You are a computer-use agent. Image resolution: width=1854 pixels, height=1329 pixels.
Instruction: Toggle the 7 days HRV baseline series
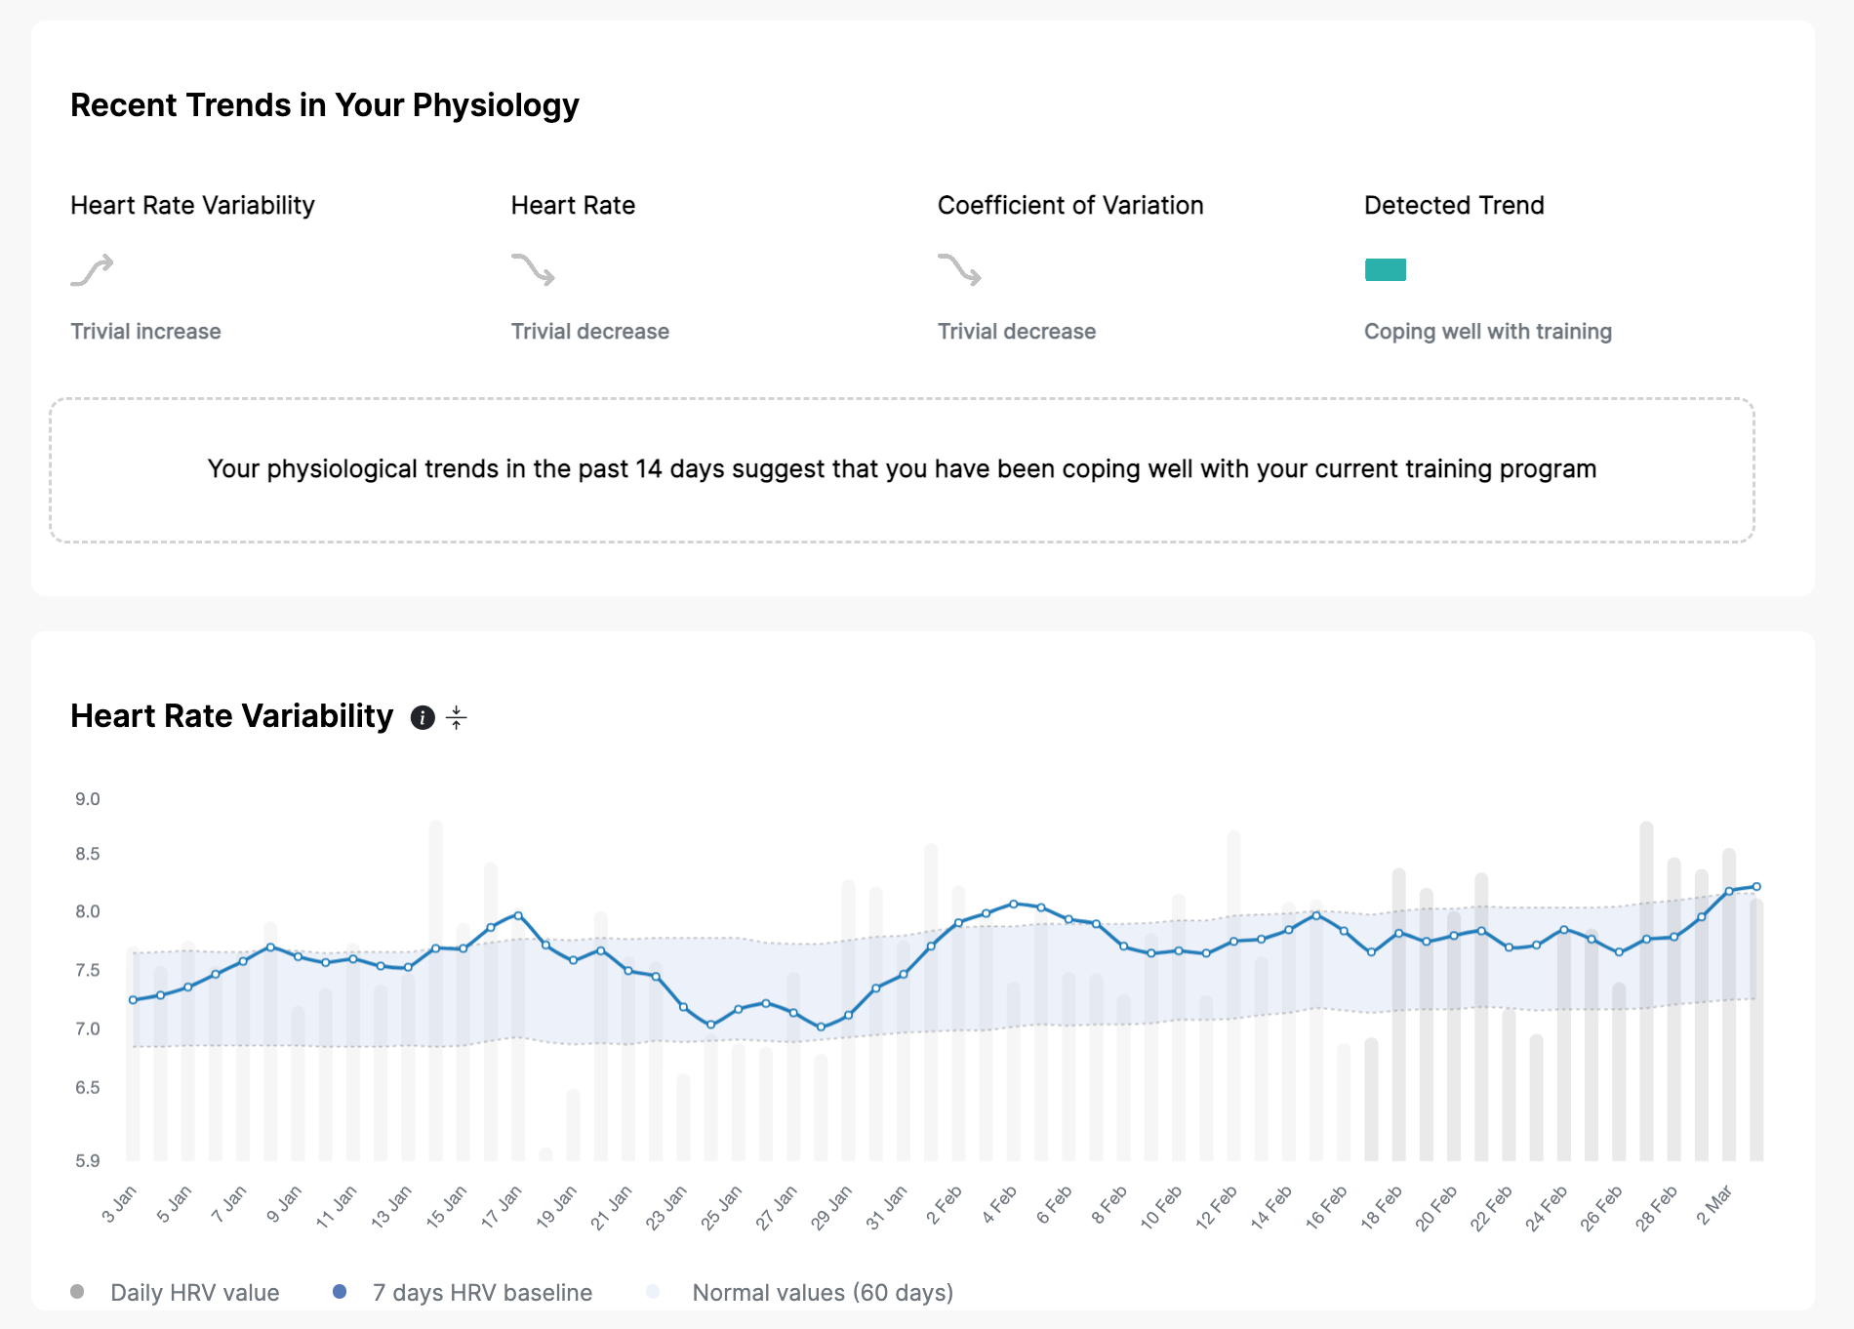480,1292
